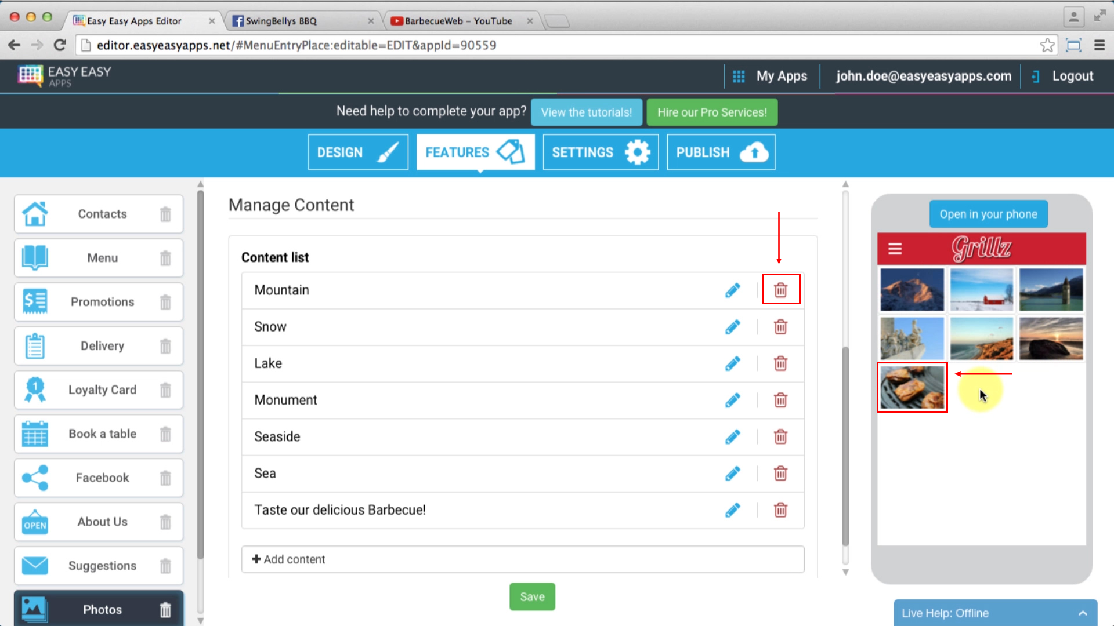Open "View the tutorials!"
1114x626 pixels.
(586, 112)
